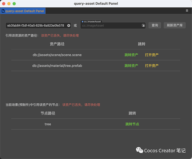Click the window title query-asset Default Panel
The height and width of the screenshot is (159, 192).
tap(96, 3)
